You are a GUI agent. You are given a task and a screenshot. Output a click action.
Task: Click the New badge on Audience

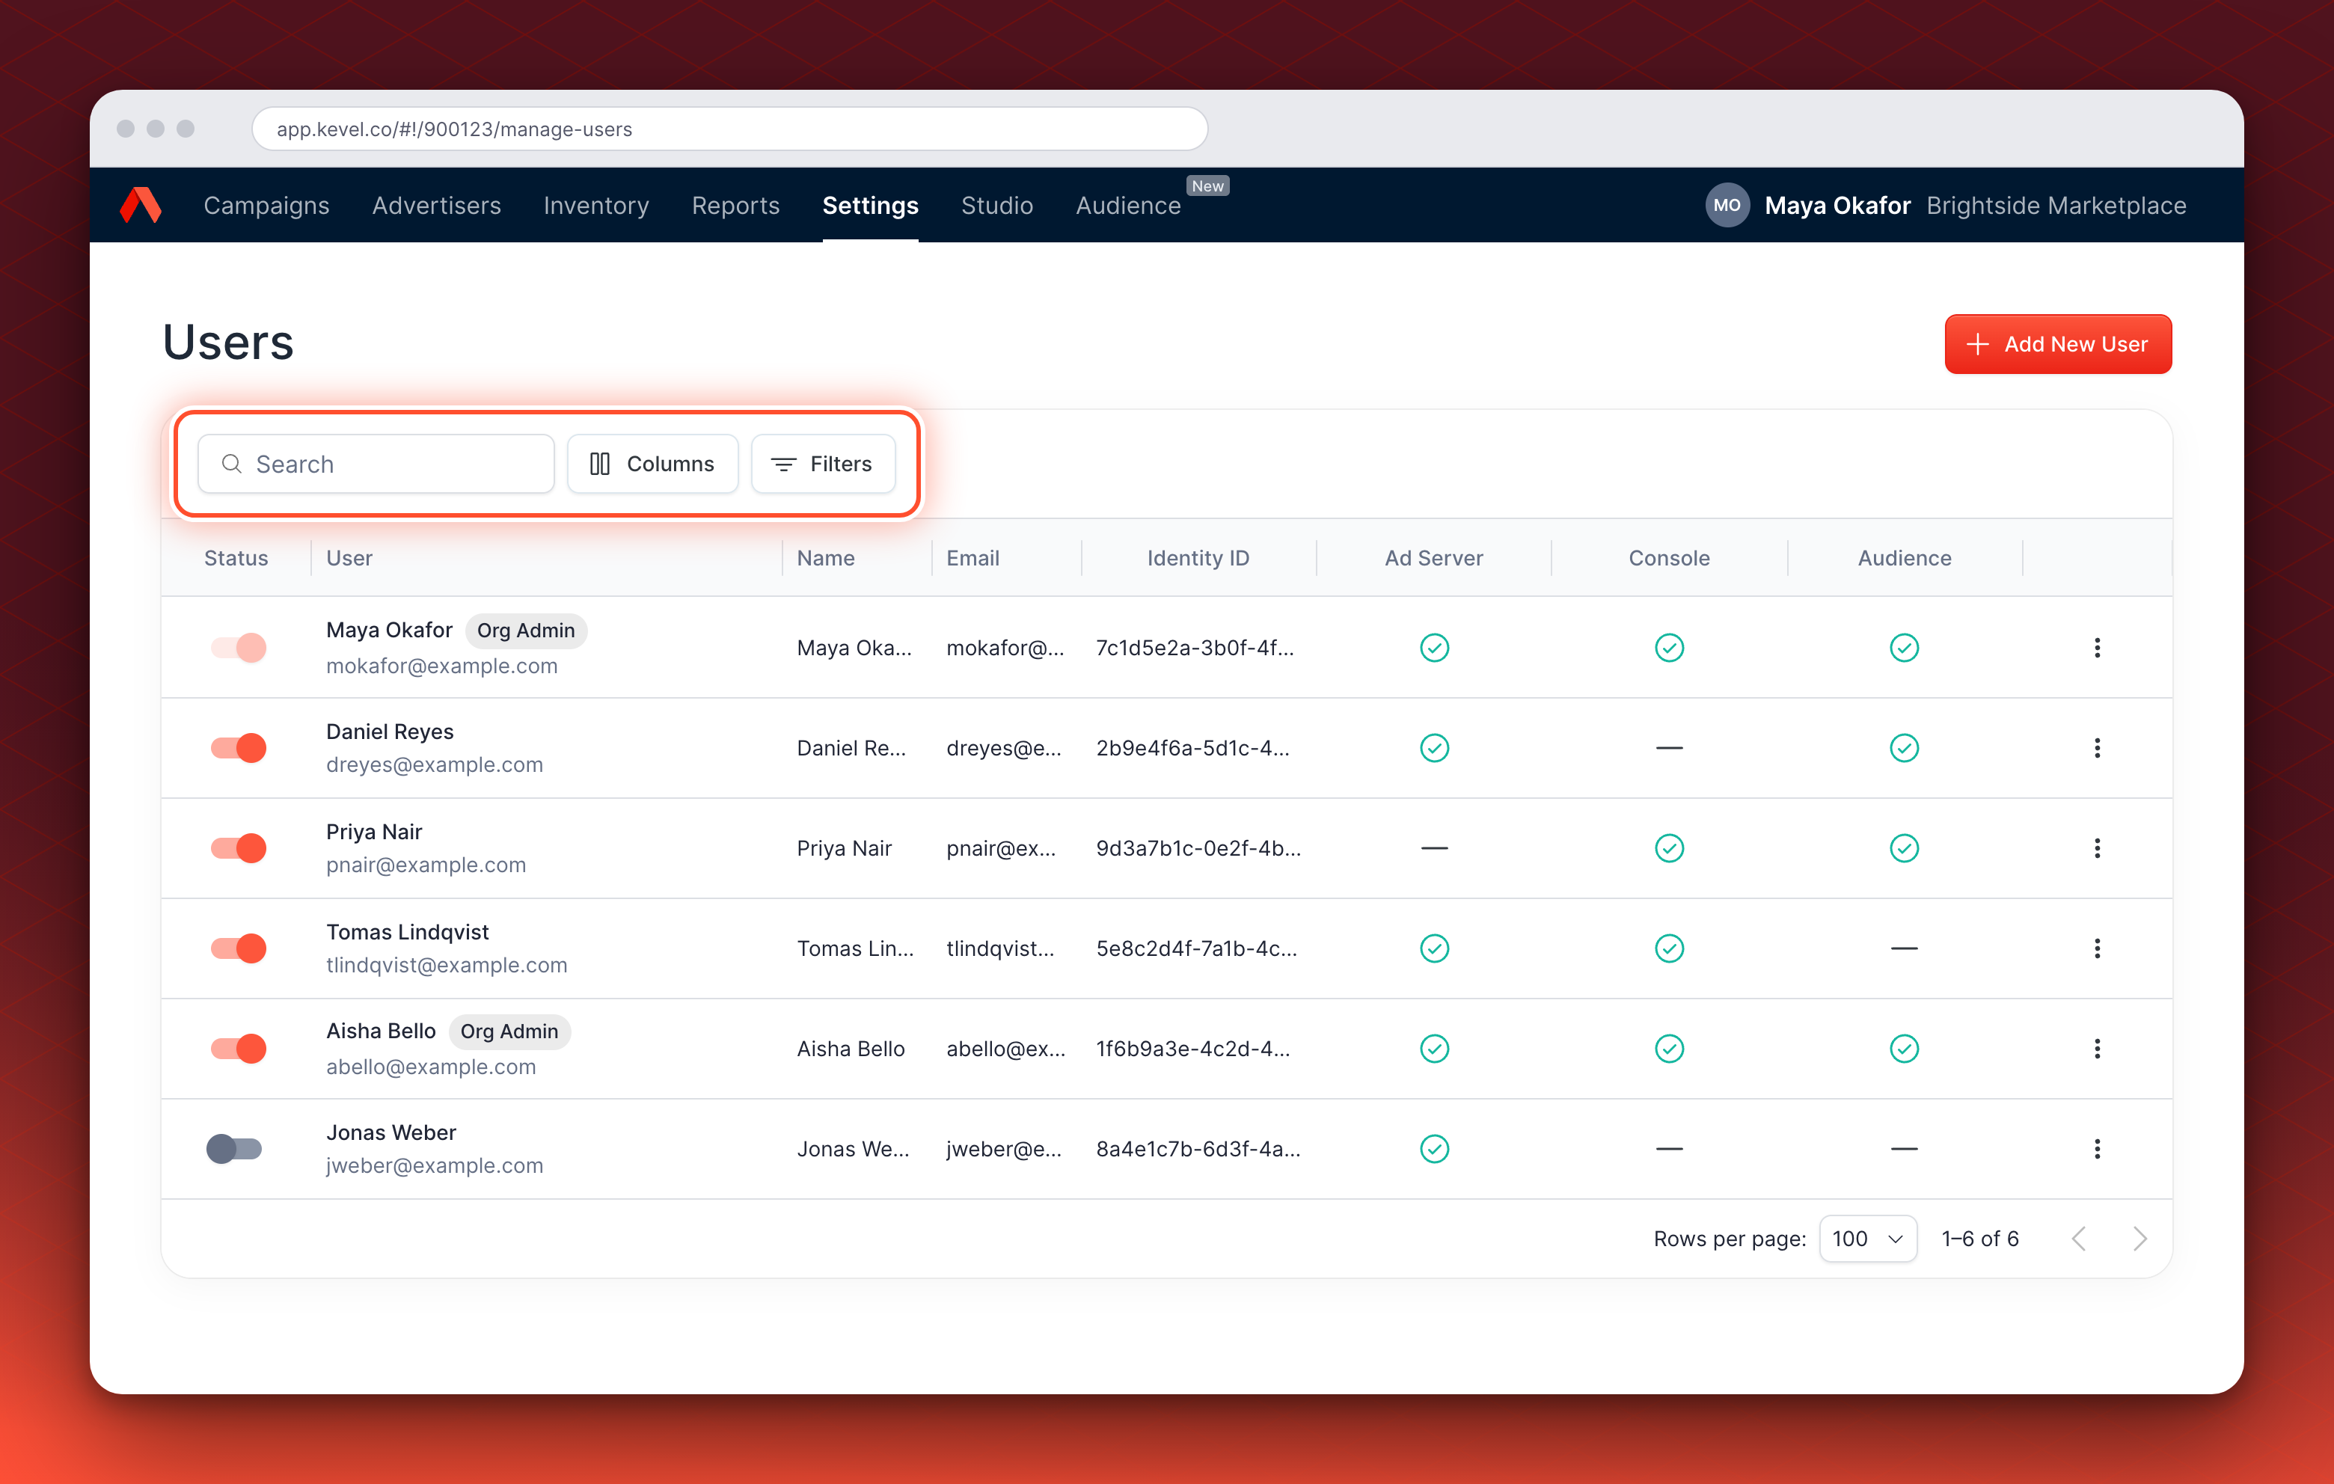(x=1207, y=186)
